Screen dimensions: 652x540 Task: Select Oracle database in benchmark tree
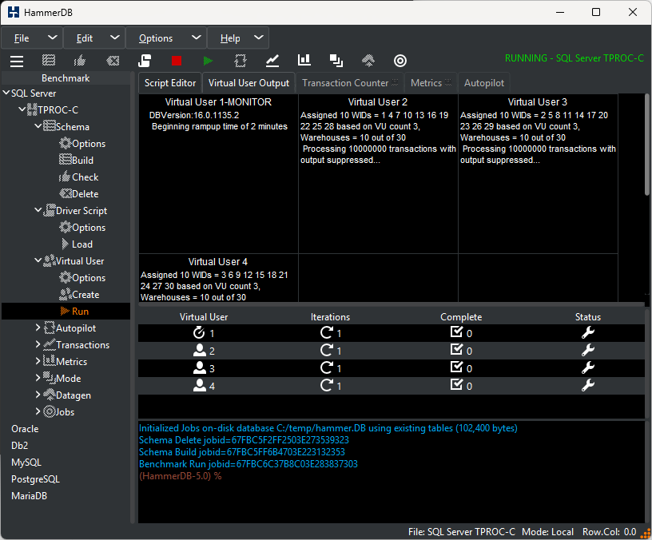(25, 429)
